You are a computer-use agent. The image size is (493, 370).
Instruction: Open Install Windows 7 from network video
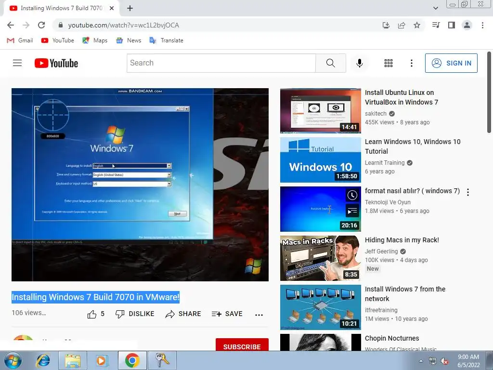point(405,294)
